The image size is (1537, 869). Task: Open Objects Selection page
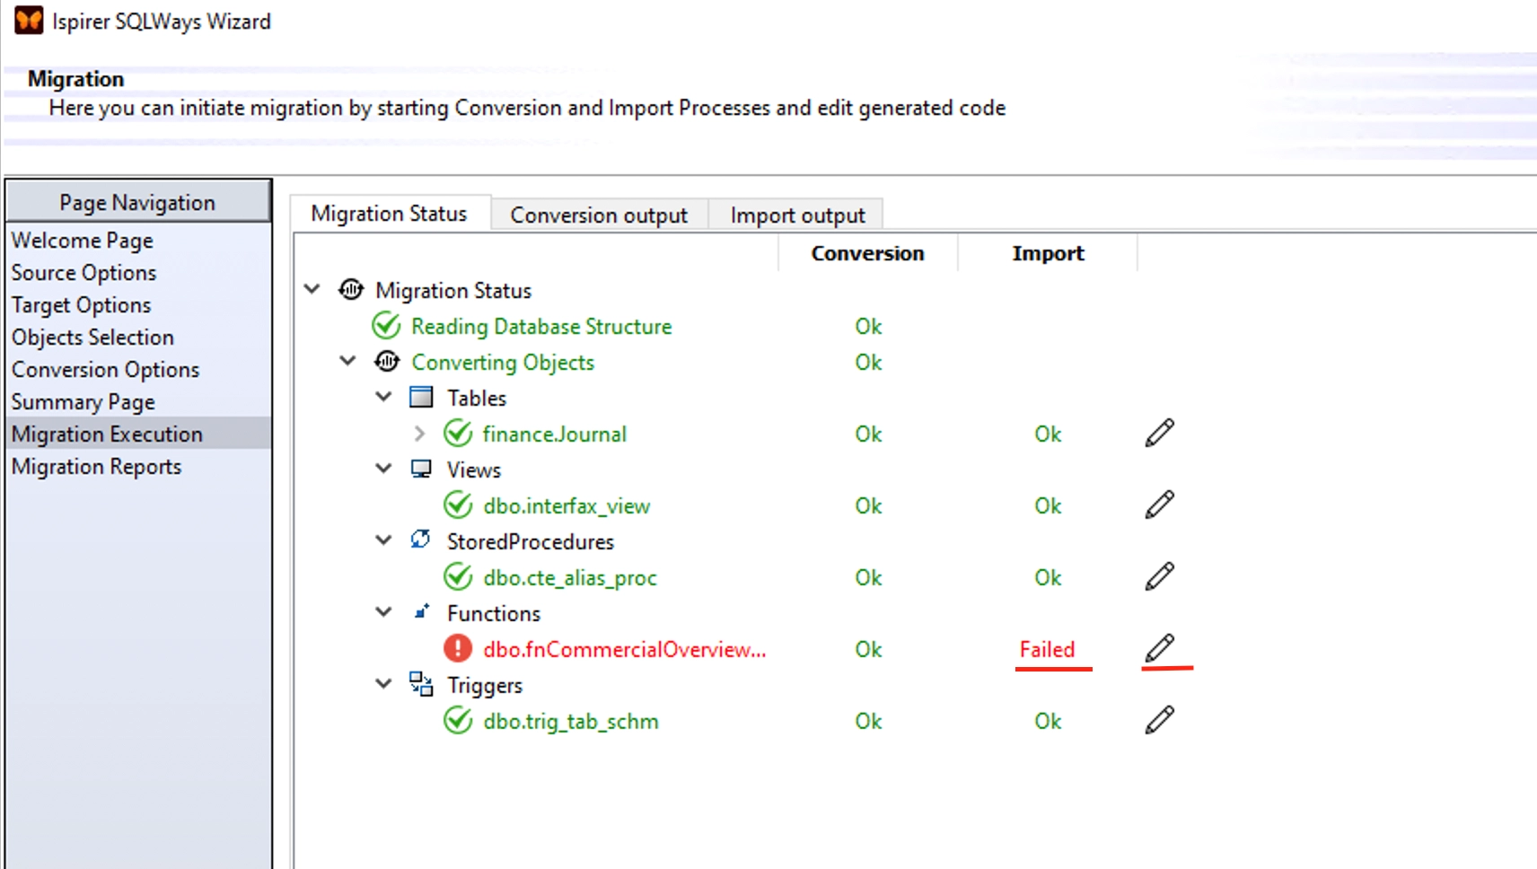[x=93, y=338]
